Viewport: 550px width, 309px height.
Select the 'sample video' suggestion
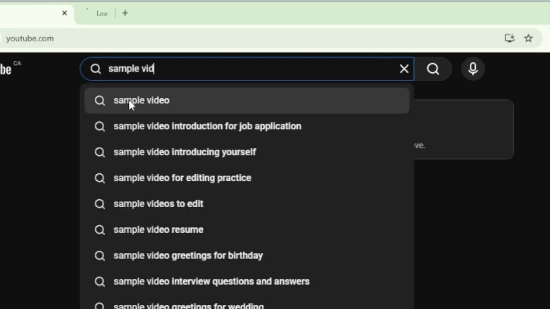[x=141, y=100]
